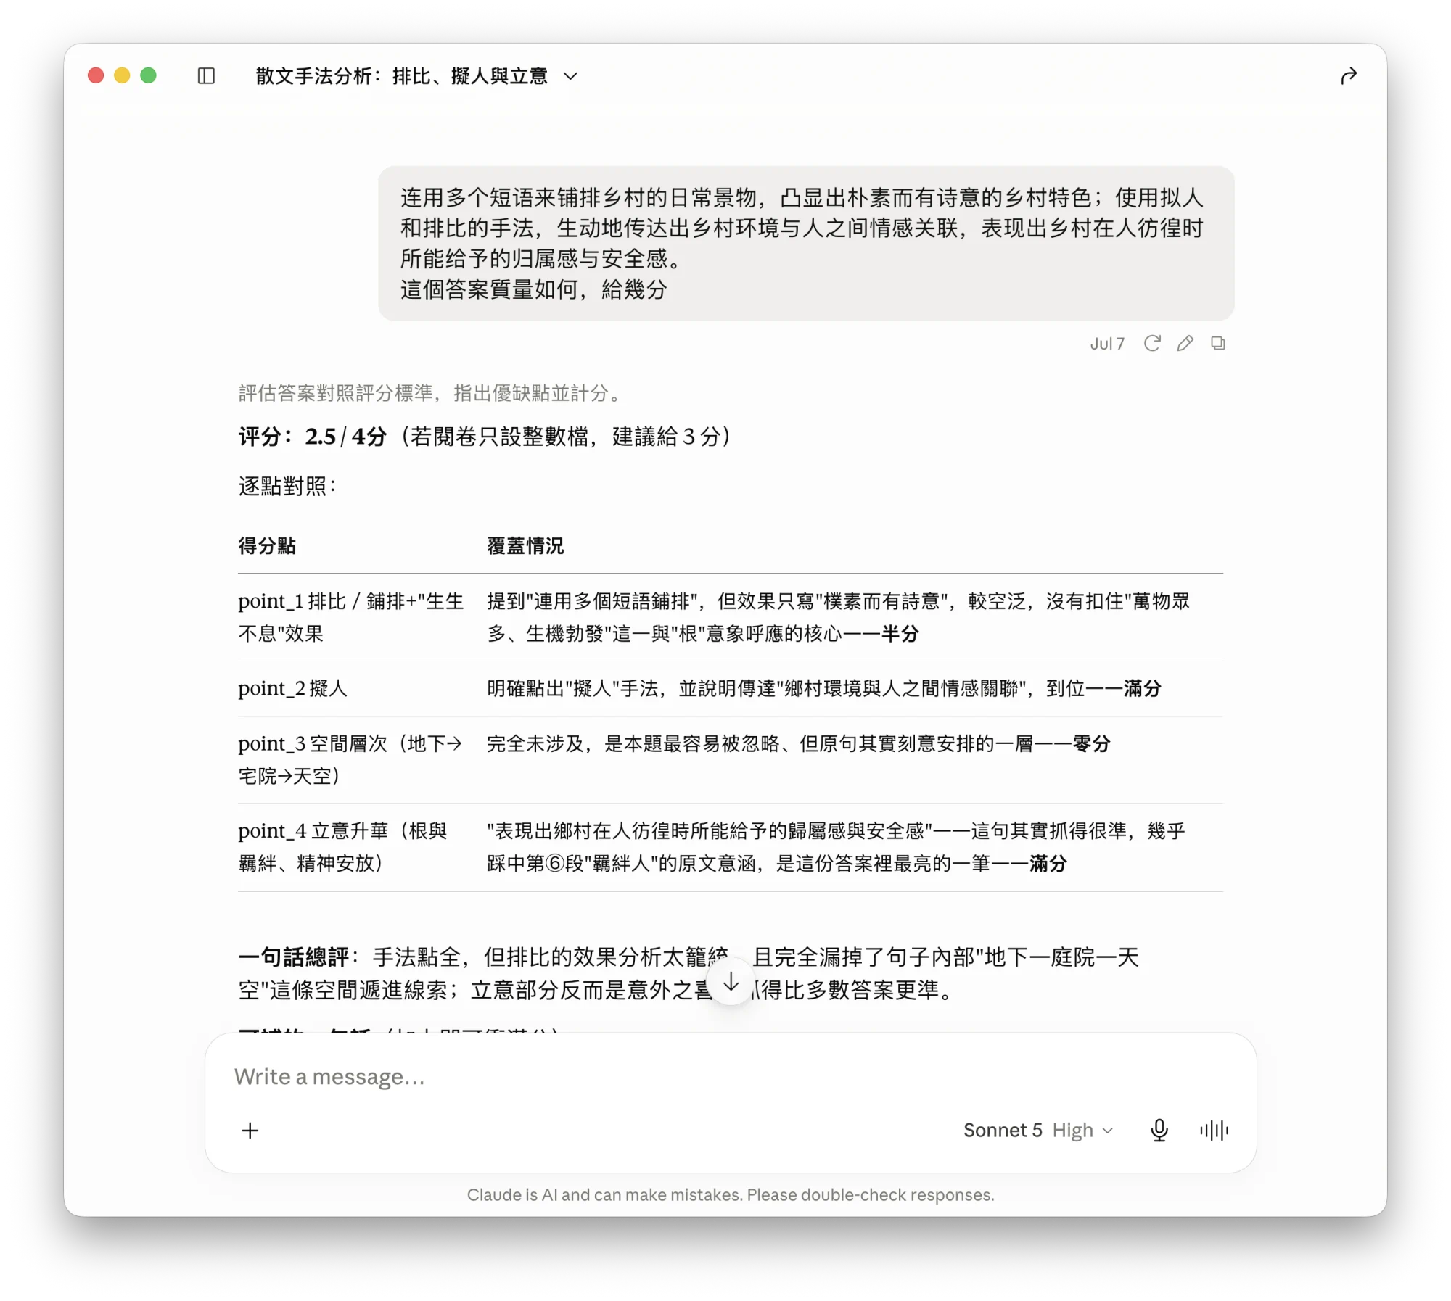Open the conversation title dropdown chevron
1451x1301 pixels.
[x=571, y=76]
